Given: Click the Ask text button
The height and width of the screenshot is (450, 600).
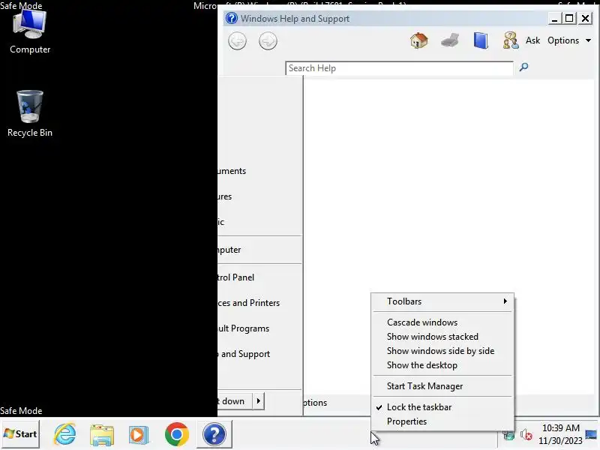Looking at the screenshot, I should (x=532, y=40).
